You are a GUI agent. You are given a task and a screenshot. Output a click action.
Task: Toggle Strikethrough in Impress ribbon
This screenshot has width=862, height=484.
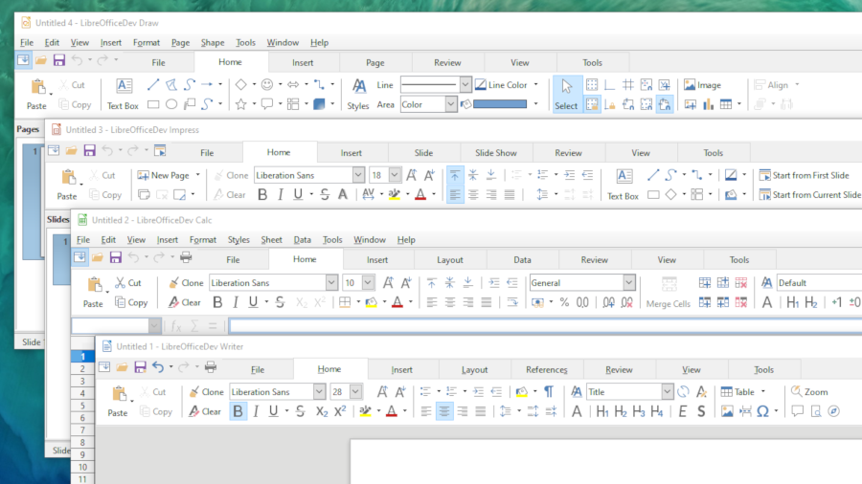[x=325, y=194]
